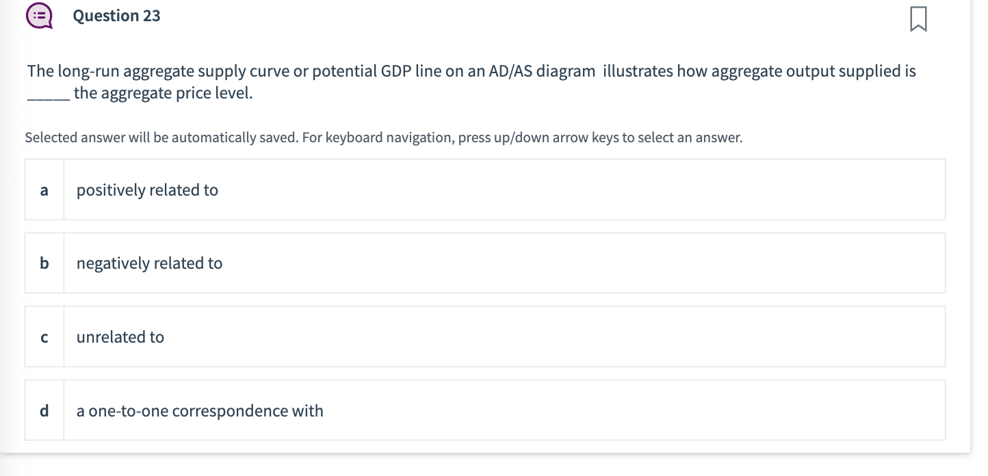Click the letter label 'a'
The width and height of the screenshot is (988, 476).
[x=44, y=189]
